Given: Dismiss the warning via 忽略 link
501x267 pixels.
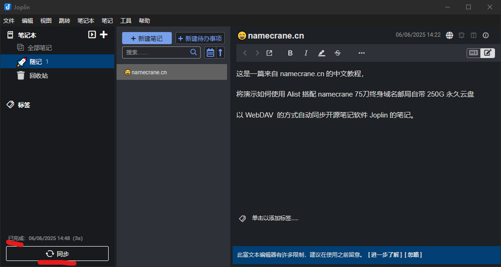Looking at the screenshot, I should pyautogui.click(x=413, y=254).
